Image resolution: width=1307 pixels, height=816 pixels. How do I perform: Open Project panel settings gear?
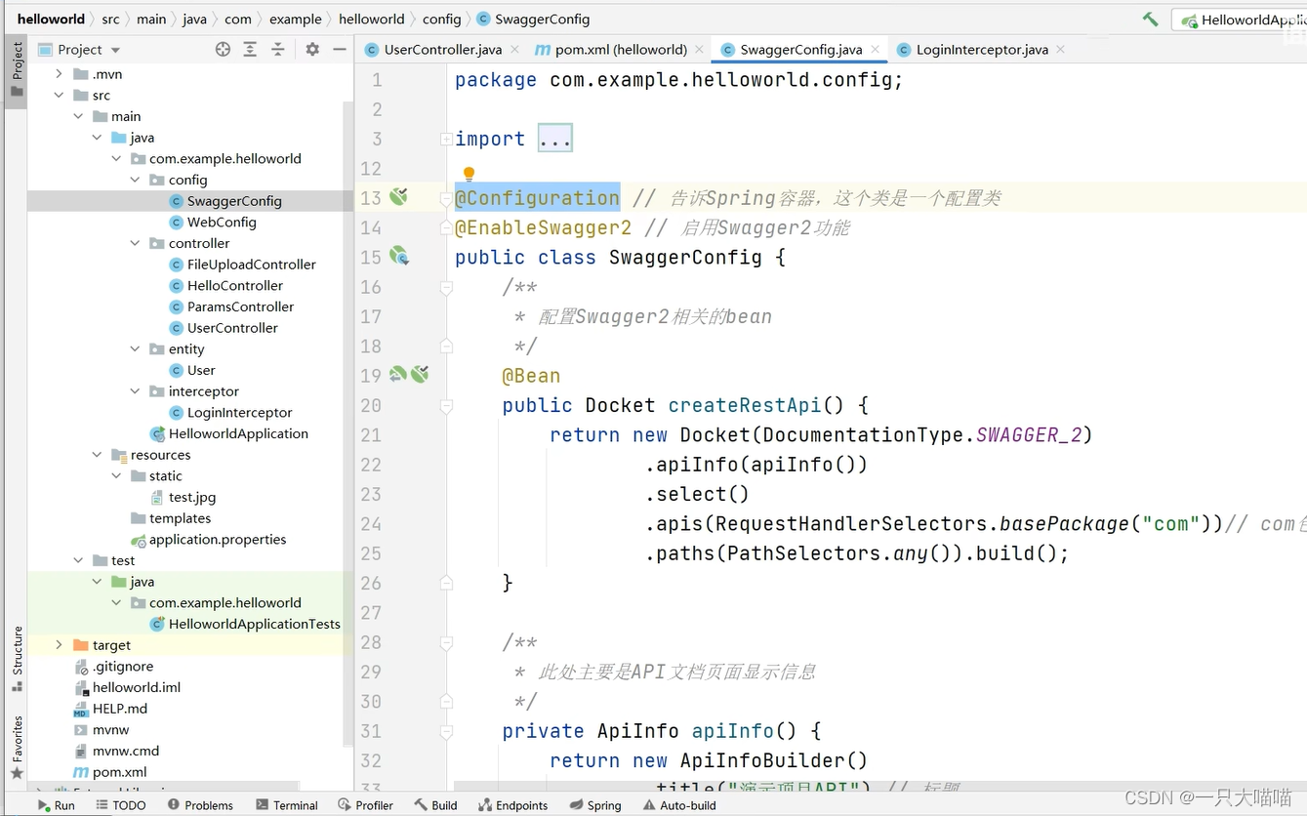point(312,49)
